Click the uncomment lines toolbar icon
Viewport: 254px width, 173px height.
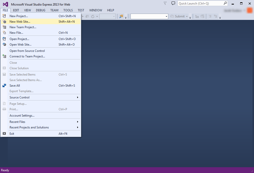(216, 16)
